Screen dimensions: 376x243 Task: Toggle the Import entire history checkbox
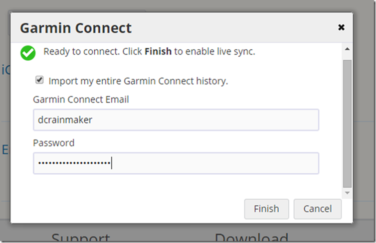(x=39, y=80)
